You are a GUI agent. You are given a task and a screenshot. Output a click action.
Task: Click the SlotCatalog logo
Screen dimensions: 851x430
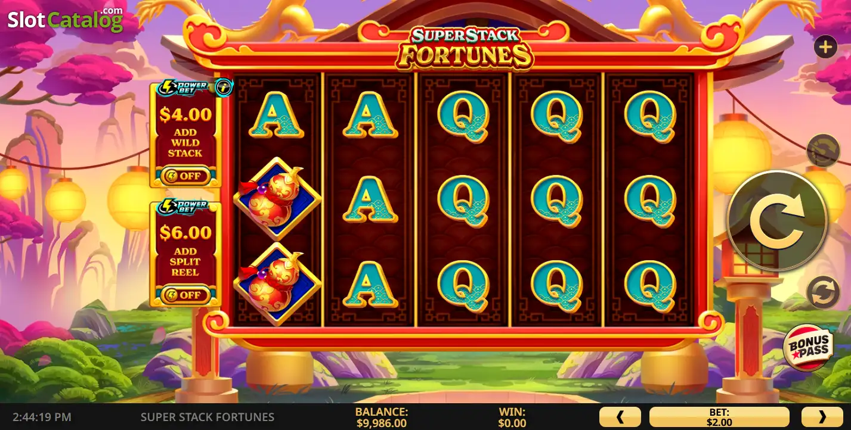pos(65,20)
